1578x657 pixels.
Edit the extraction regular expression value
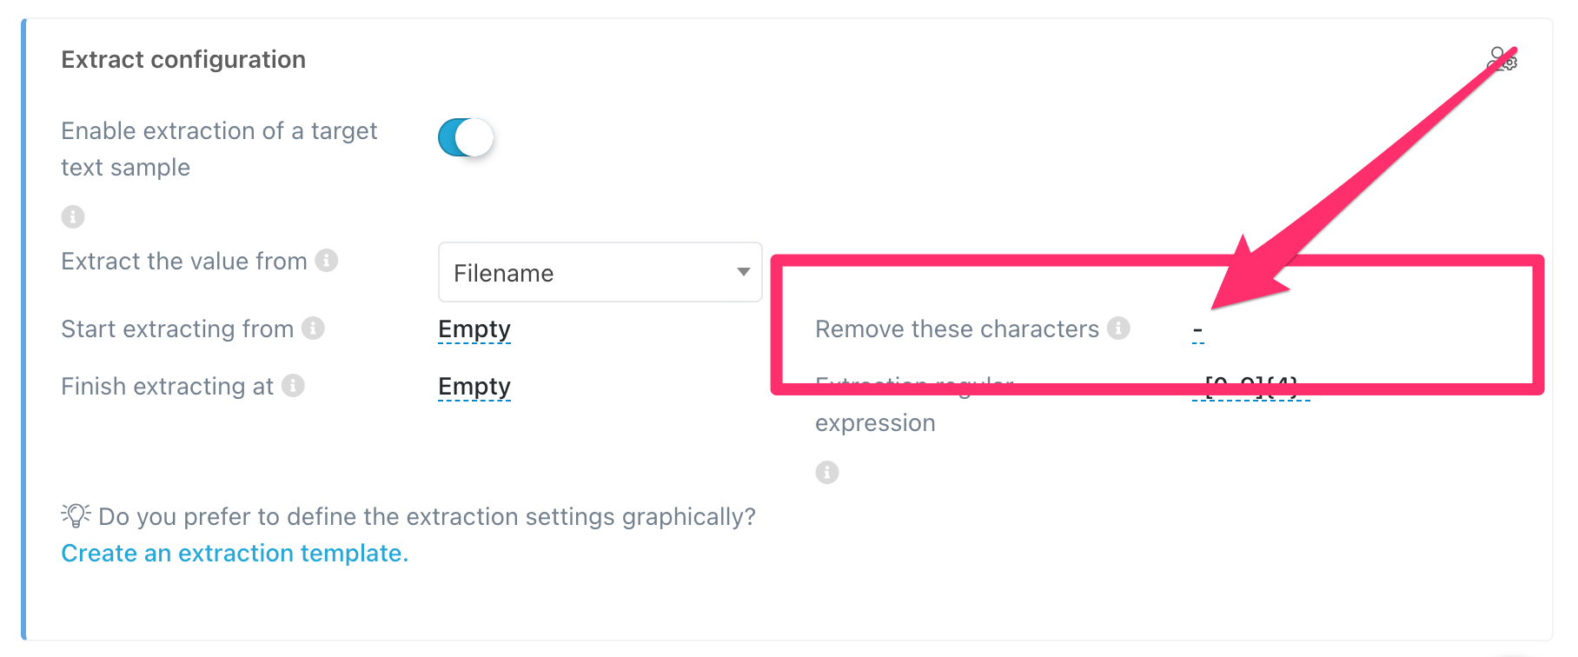pyautogui.click(x=1251, y=388)
